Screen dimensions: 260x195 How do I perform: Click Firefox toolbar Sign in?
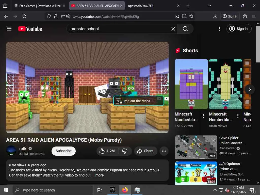click(x=230, y=16)
